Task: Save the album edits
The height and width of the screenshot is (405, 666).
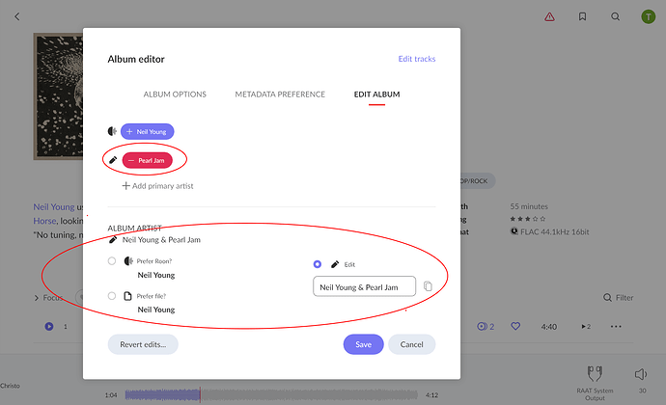Action: coord(363,344)
